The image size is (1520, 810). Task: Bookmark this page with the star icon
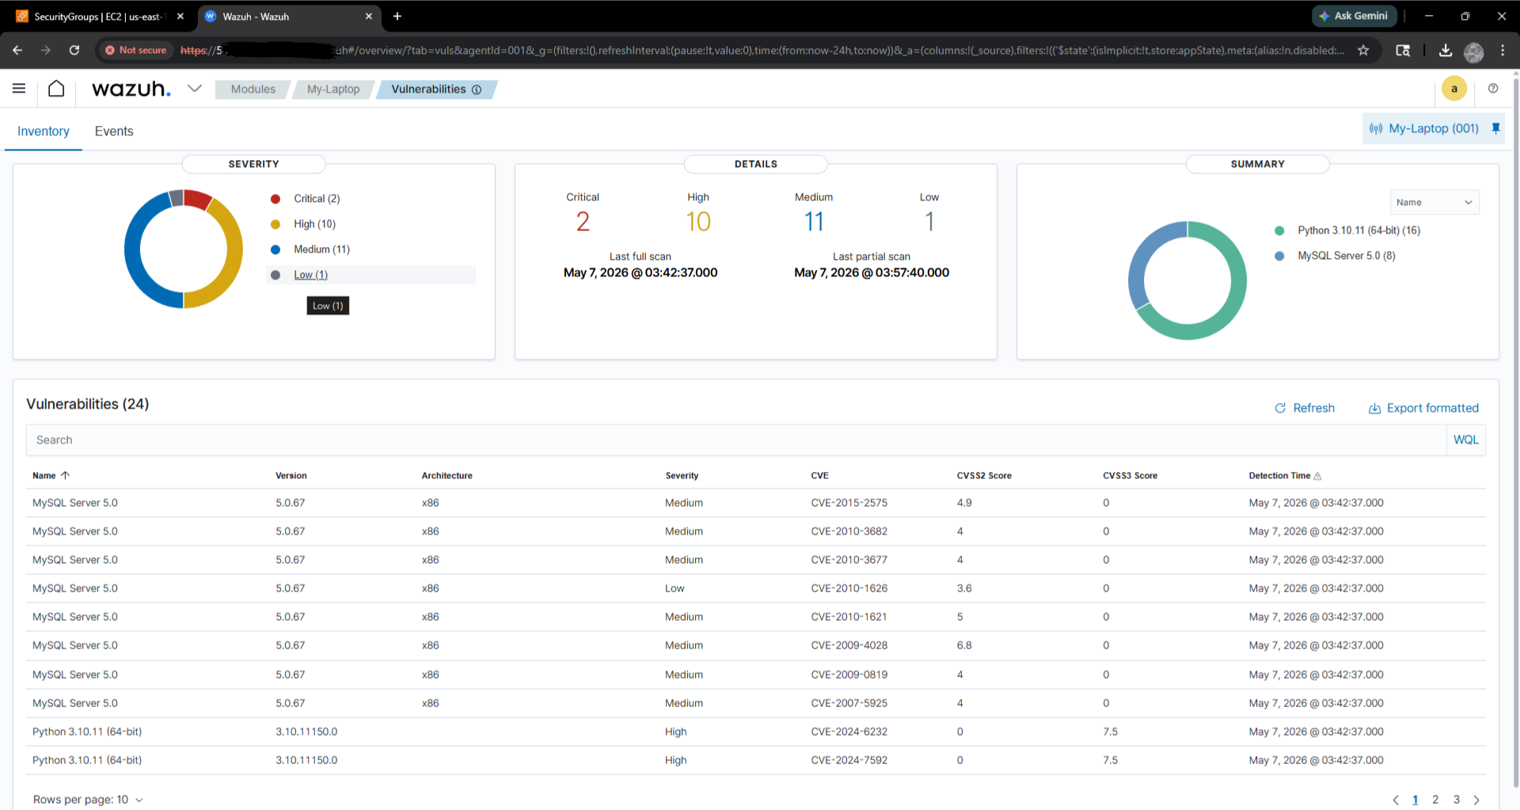tap(1363, 50)
